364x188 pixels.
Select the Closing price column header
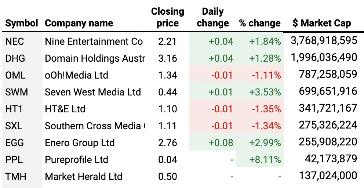(x=168, y=17)
